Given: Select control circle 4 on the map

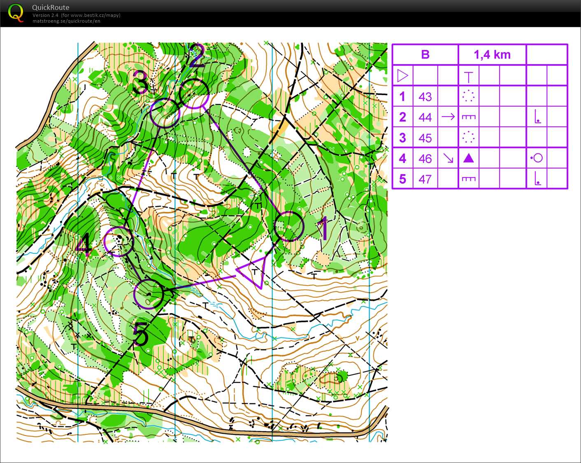Looking at the screenshot, I should click(x=119, y=242).
